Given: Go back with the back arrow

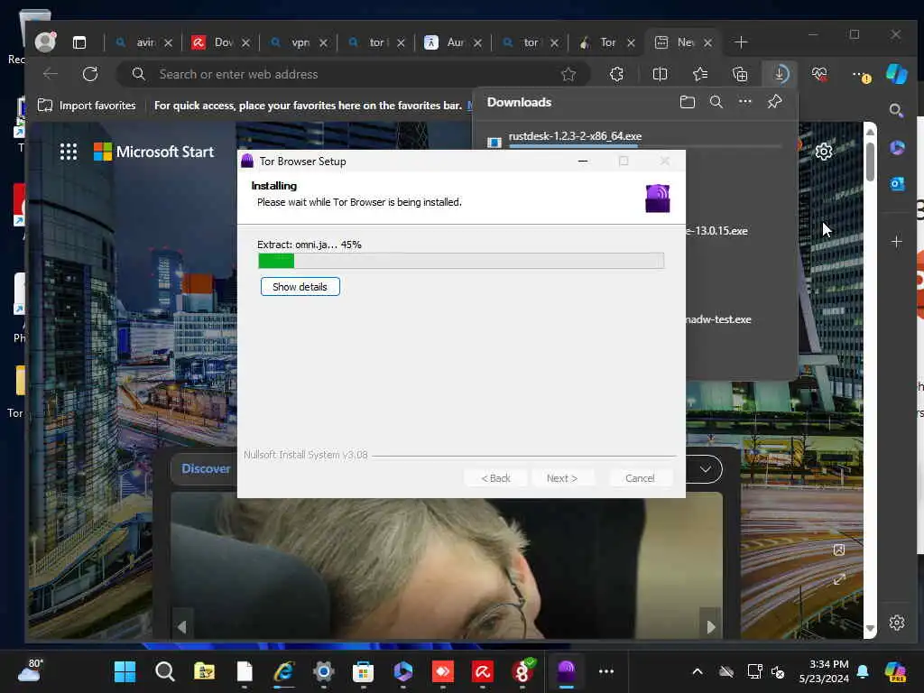Looking at the screenshot, I should pos(51,74).
